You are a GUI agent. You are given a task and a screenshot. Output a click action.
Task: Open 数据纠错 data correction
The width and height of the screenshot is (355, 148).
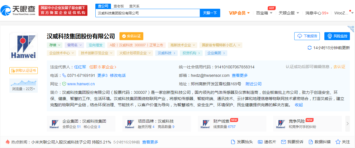click(x=320, y=142)
